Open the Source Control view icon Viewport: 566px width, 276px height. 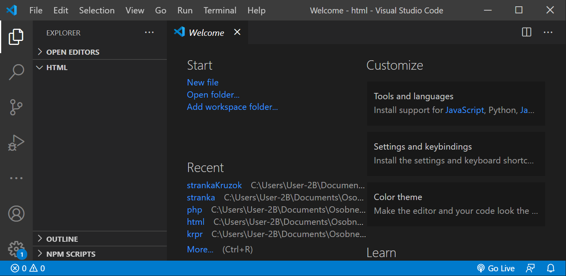(x=16, y=107)
